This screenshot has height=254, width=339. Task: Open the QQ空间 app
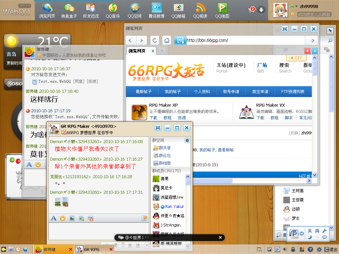click(135, 11)
